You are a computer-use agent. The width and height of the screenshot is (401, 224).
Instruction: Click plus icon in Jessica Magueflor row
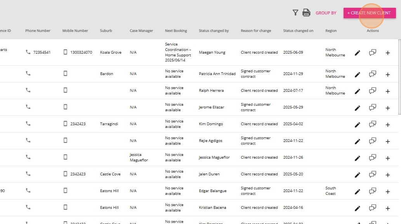tap(388, 158)
